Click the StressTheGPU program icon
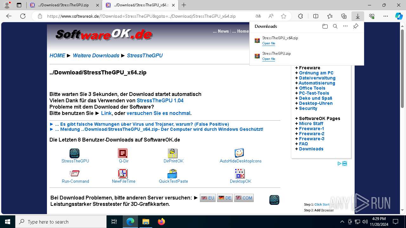The image size is (406, 228). tap(75, 153)
